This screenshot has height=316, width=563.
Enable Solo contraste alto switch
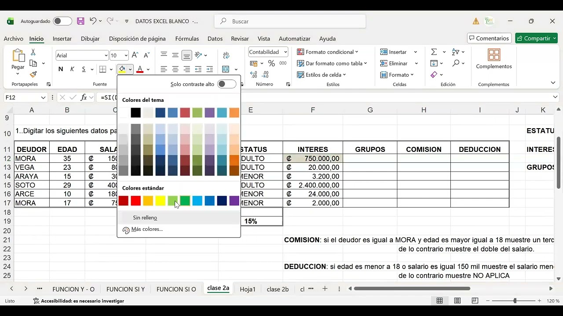[x=227, y=84]
